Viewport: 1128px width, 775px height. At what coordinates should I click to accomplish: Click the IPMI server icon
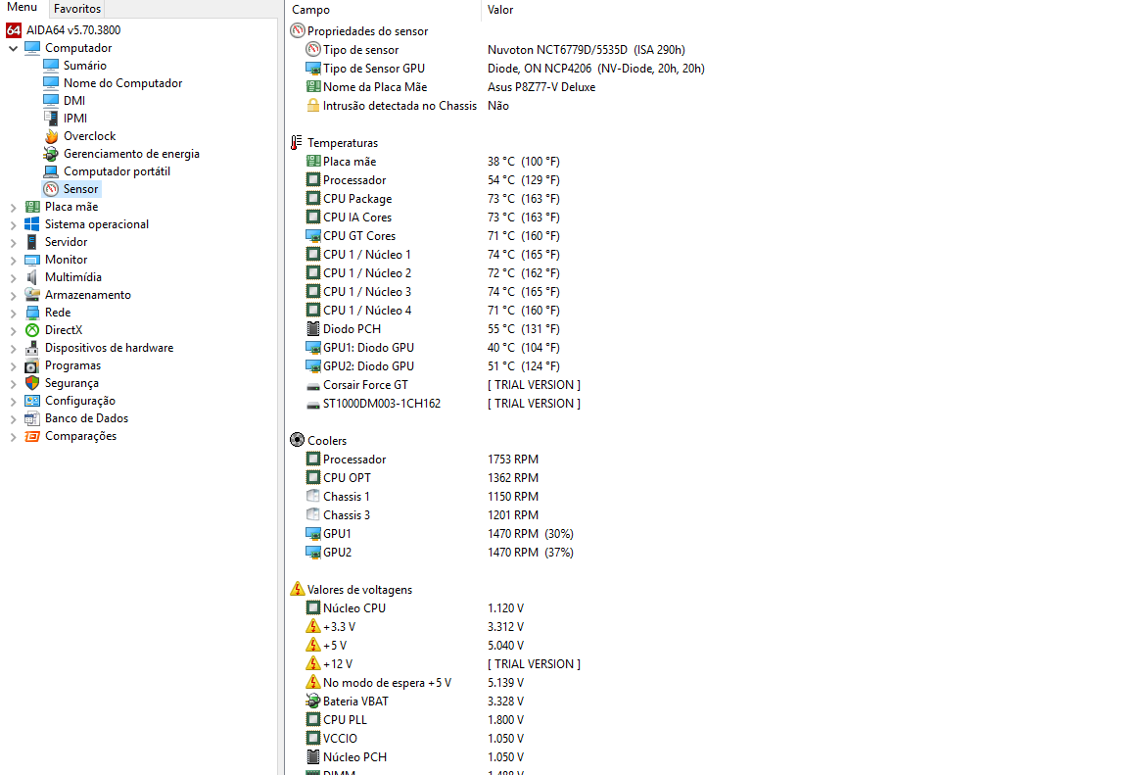[50, 118]
